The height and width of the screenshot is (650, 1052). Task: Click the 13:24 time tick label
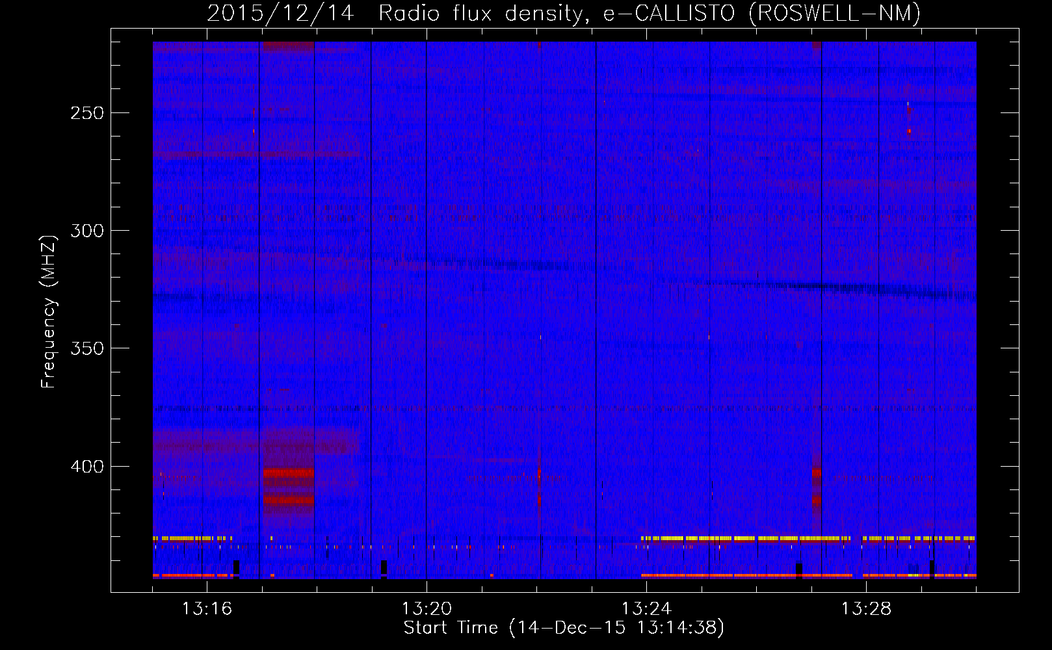pos(646,608)
